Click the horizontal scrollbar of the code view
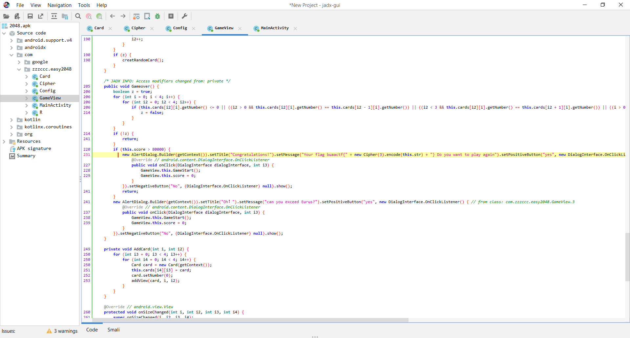This screenshot has width=630, height=338. point(250,320)
